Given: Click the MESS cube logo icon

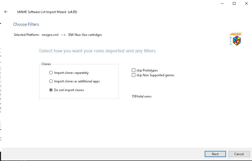Looking at the screenshot, I should pos(236,39).
